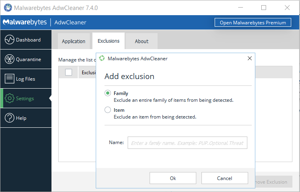Click the Name input field
Image resolution: width=300 pixels, height=192 pixels.
tap(187, 143)
